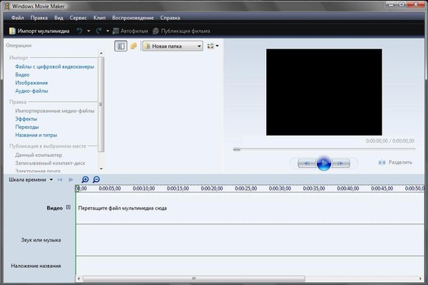The width and height of the screenshot is (428, 285).
Task: Click the timeline horizontal scrollbar thumb
Action: pyautogui.click(x=194, y=279)
